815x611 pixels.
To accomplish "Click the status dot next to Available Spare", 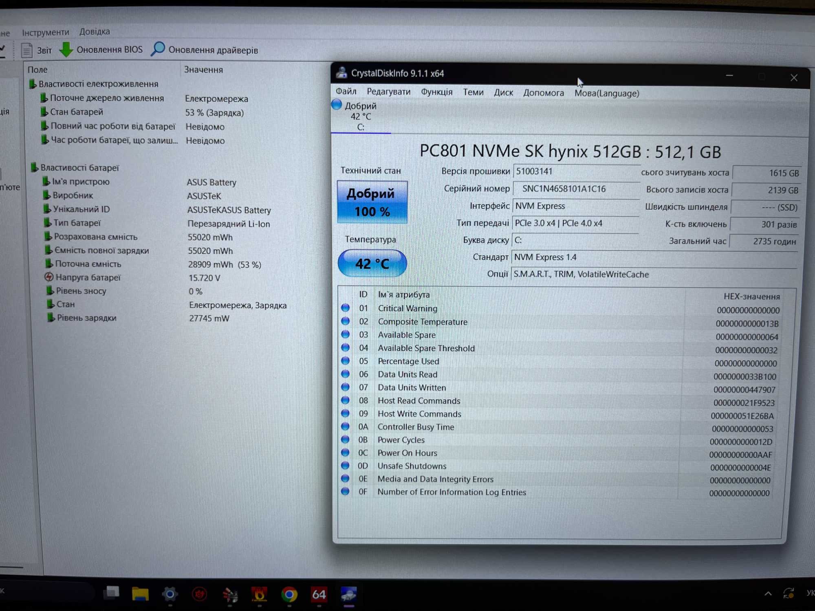I will 345,334.
